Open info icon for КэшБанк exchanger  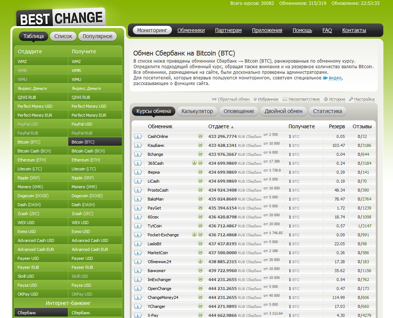(138, 145)
